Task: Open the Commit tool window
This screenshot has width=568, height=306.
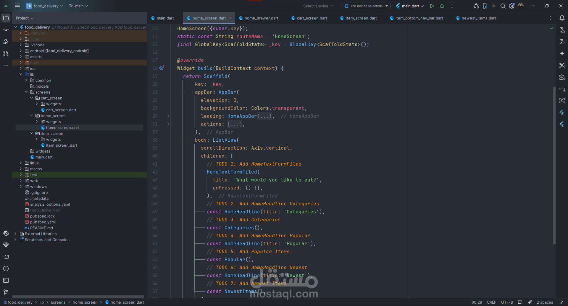Action: [x=6, y=30]
